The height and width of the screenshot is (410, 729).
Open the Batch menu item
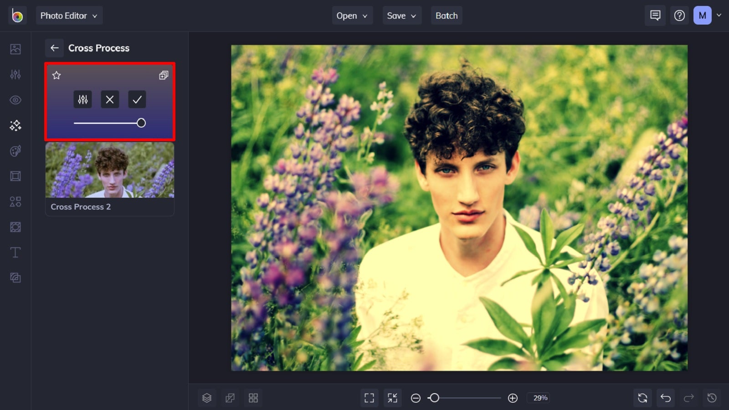coord(447,15)
